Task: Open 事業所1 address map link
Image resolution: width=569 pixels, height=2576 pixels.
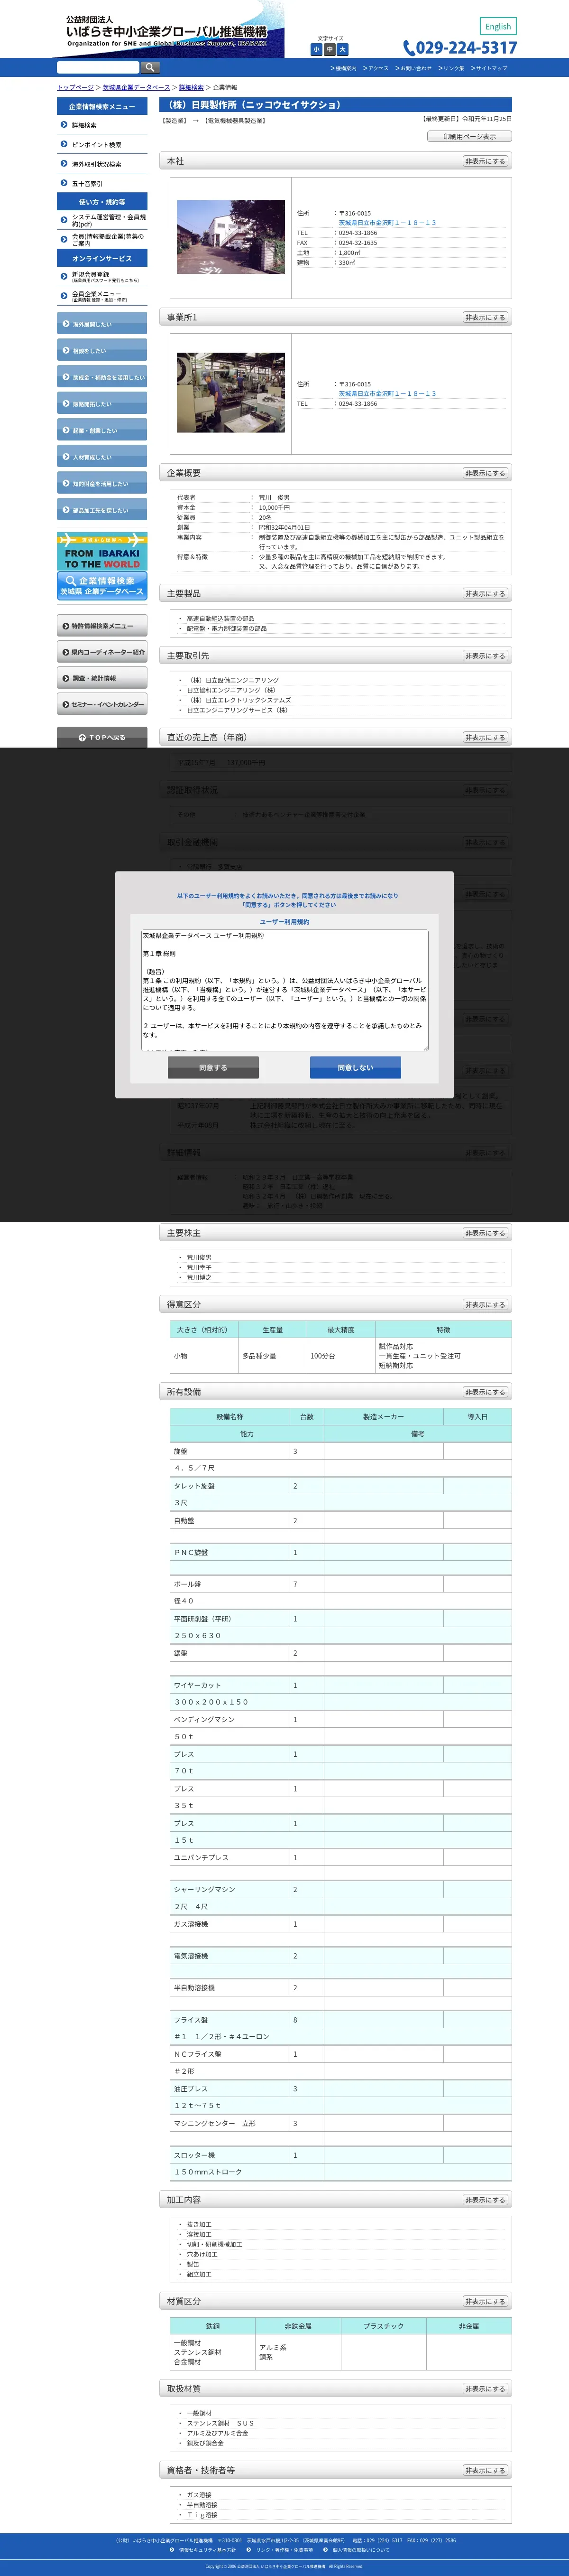Action: pos(386,394)
